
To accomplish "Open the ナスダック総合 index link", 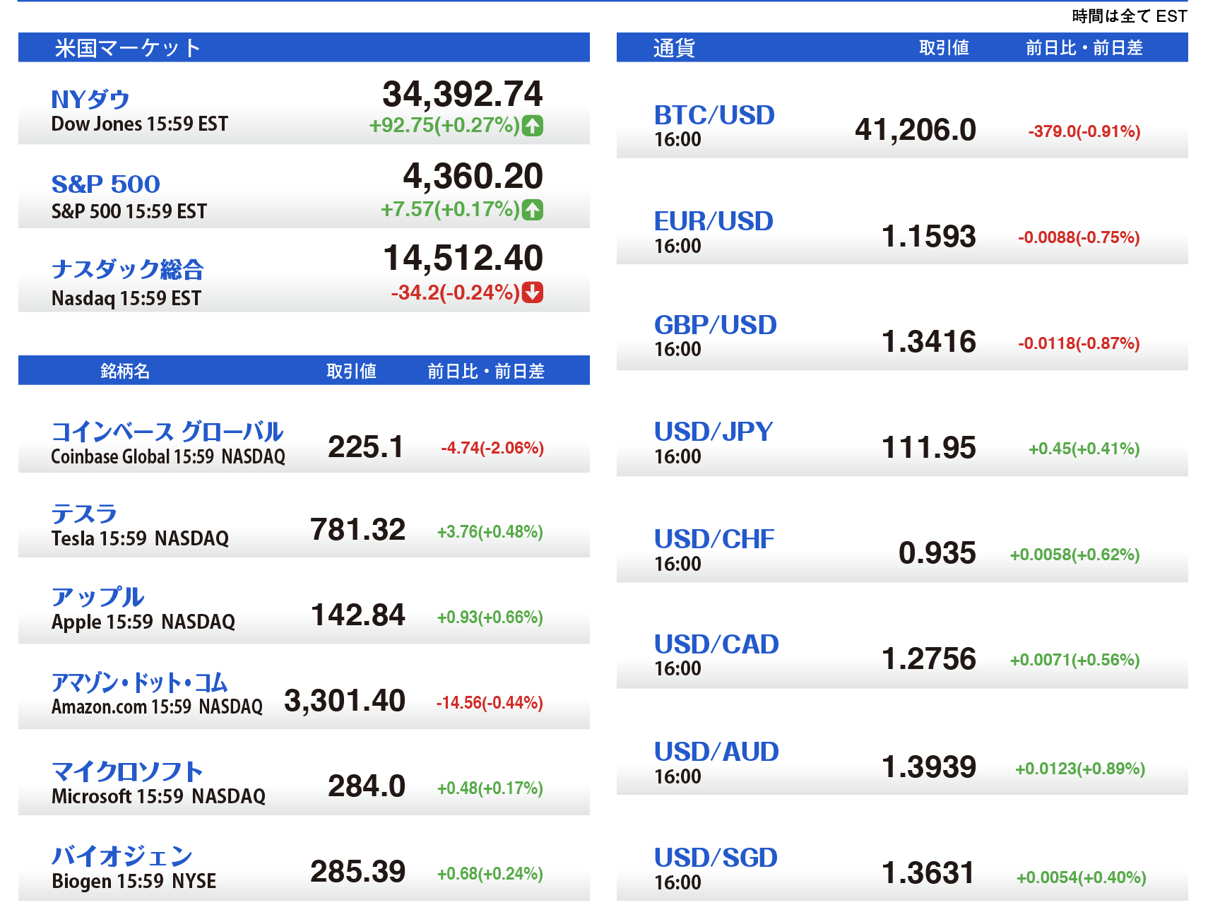I will click(128, 269).
